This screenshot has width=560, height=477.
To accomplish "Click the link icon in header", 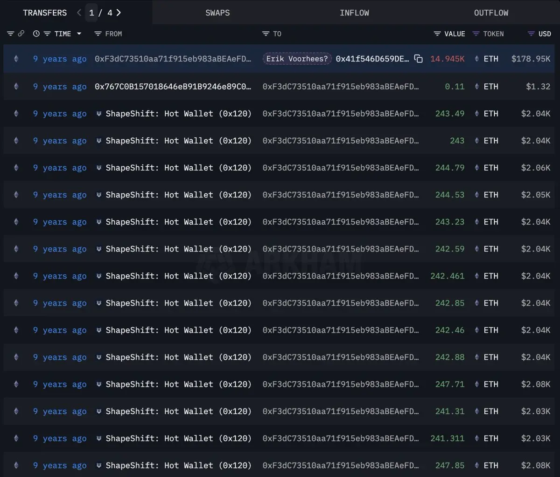I will (x=21, y=34).
